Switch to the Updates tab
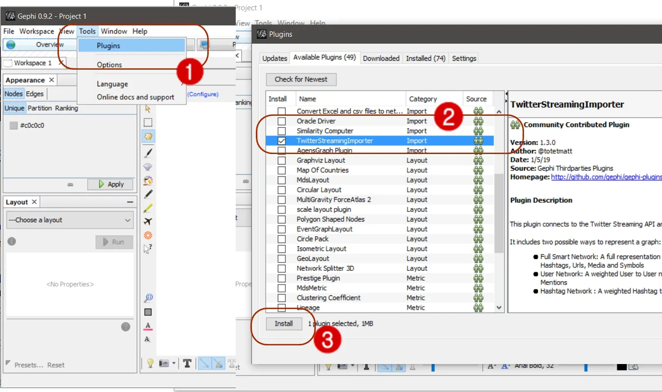The image size is (662, 392). coord(275,58)
